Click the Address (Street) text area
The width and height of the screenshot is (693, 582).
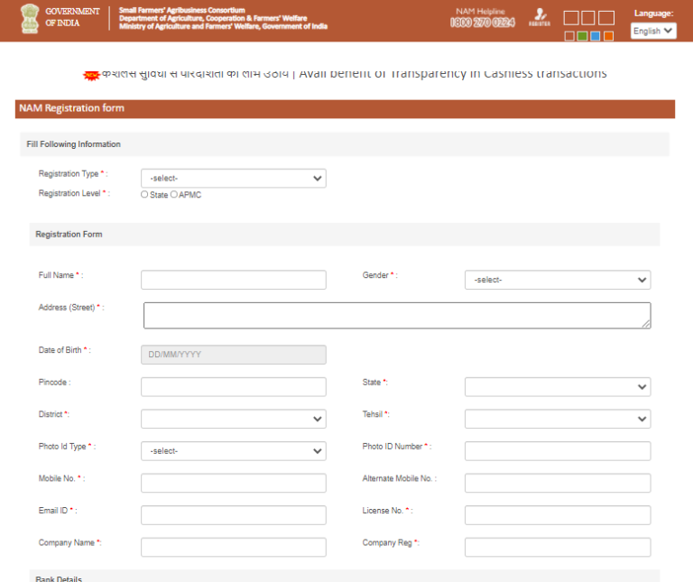(x=397, y=316)
